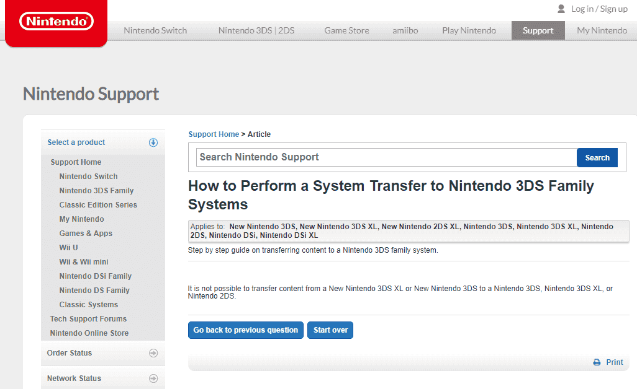
Task: Click the arrow icon next to Order Status
Action: [x=153, y=353]
